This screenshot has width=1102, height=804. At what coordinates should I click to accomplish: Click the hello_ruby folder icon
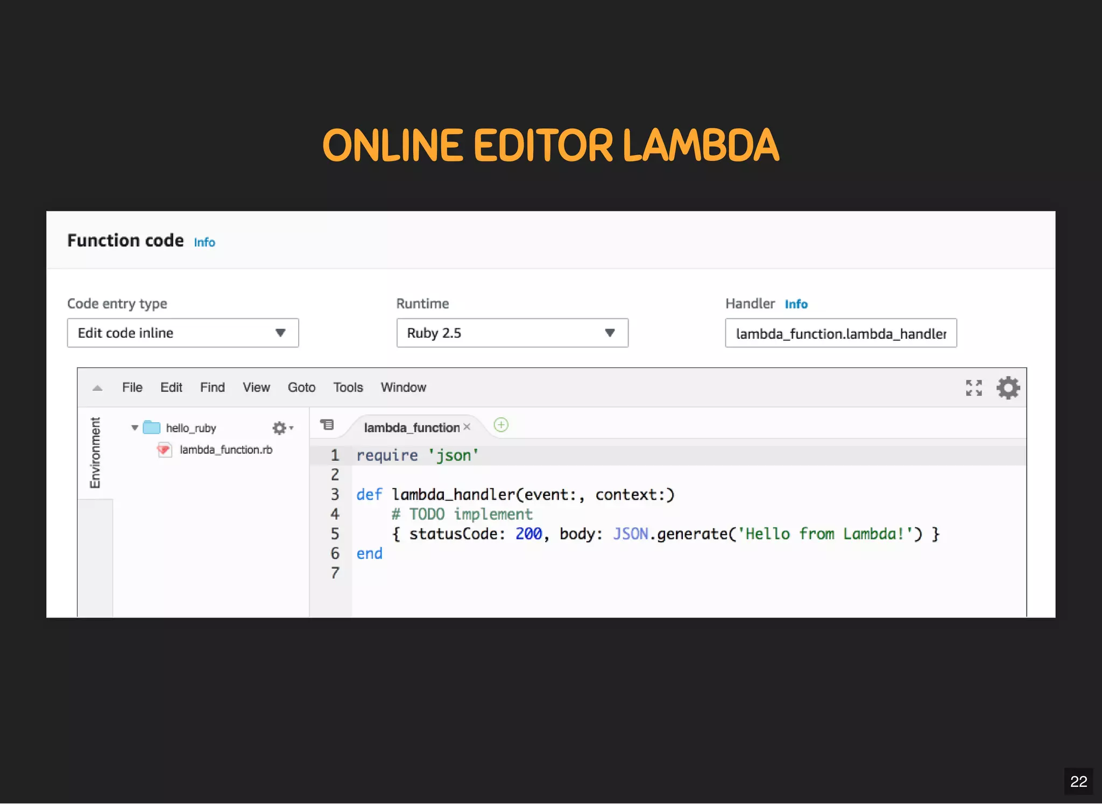click(x=152, y=428)
